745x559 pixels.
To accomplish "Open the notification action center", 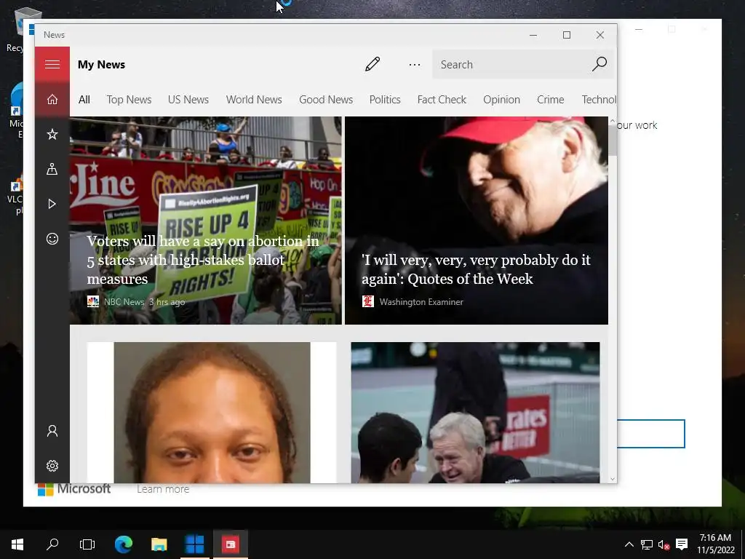I will [x=682, y=544].
